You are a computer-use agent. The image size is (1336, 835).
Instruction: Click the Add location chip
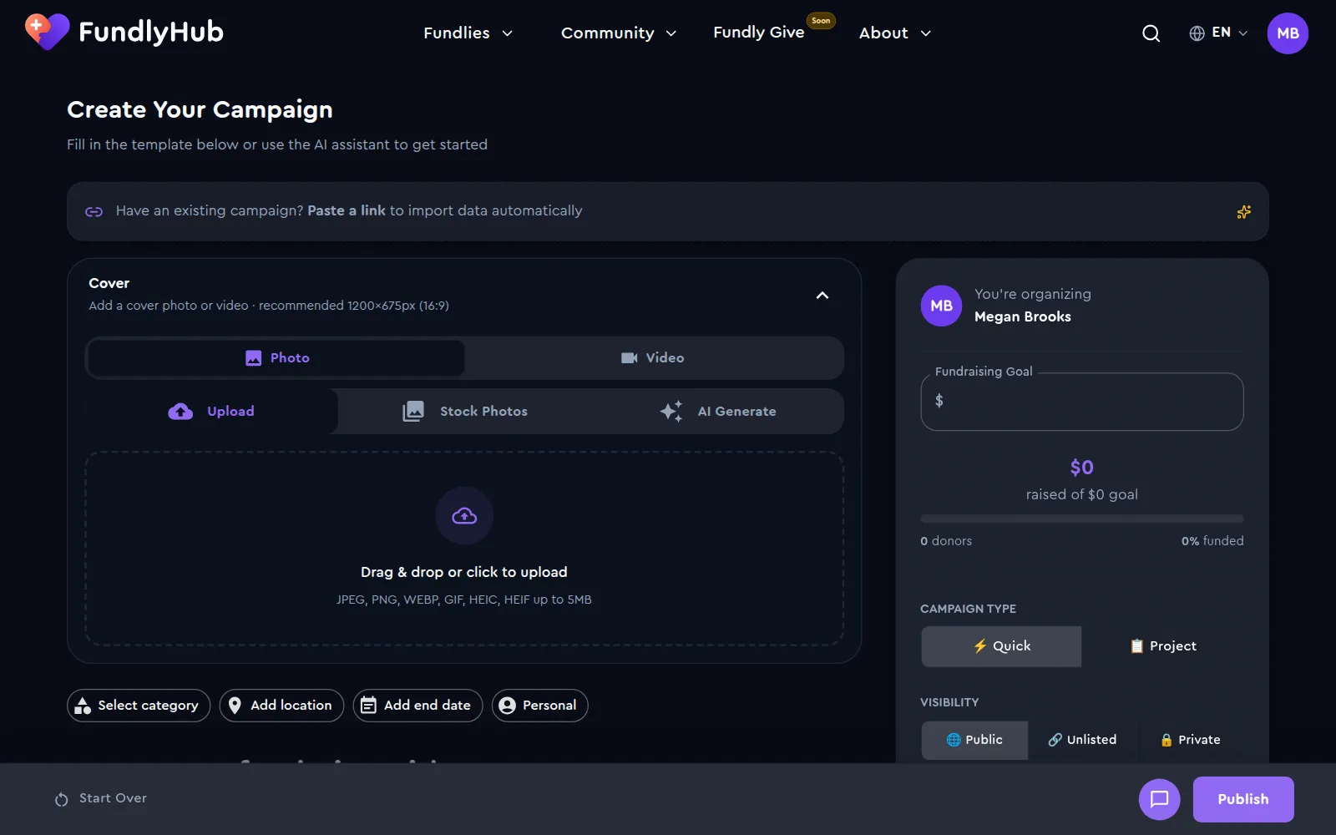(x=281, y=706)
